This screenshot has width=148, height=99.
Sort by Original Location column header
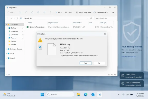point(53,23)
